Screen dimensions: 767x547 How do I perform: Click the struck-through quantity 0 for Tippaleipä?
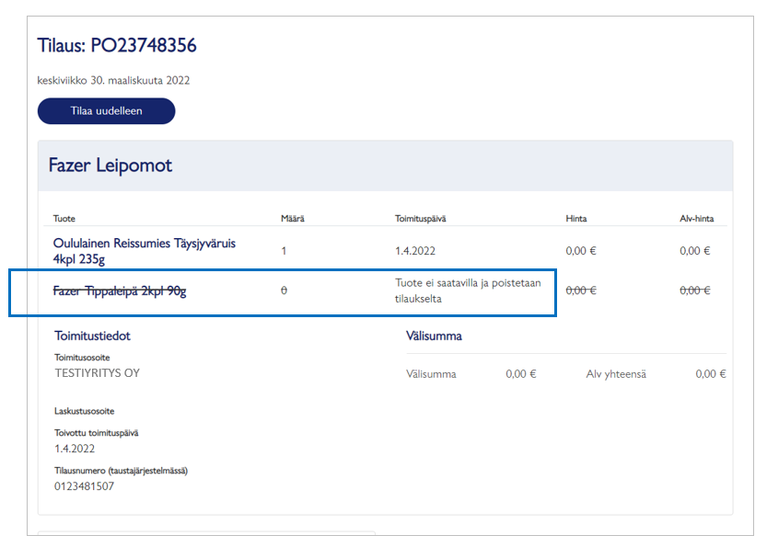click(284, 291)
